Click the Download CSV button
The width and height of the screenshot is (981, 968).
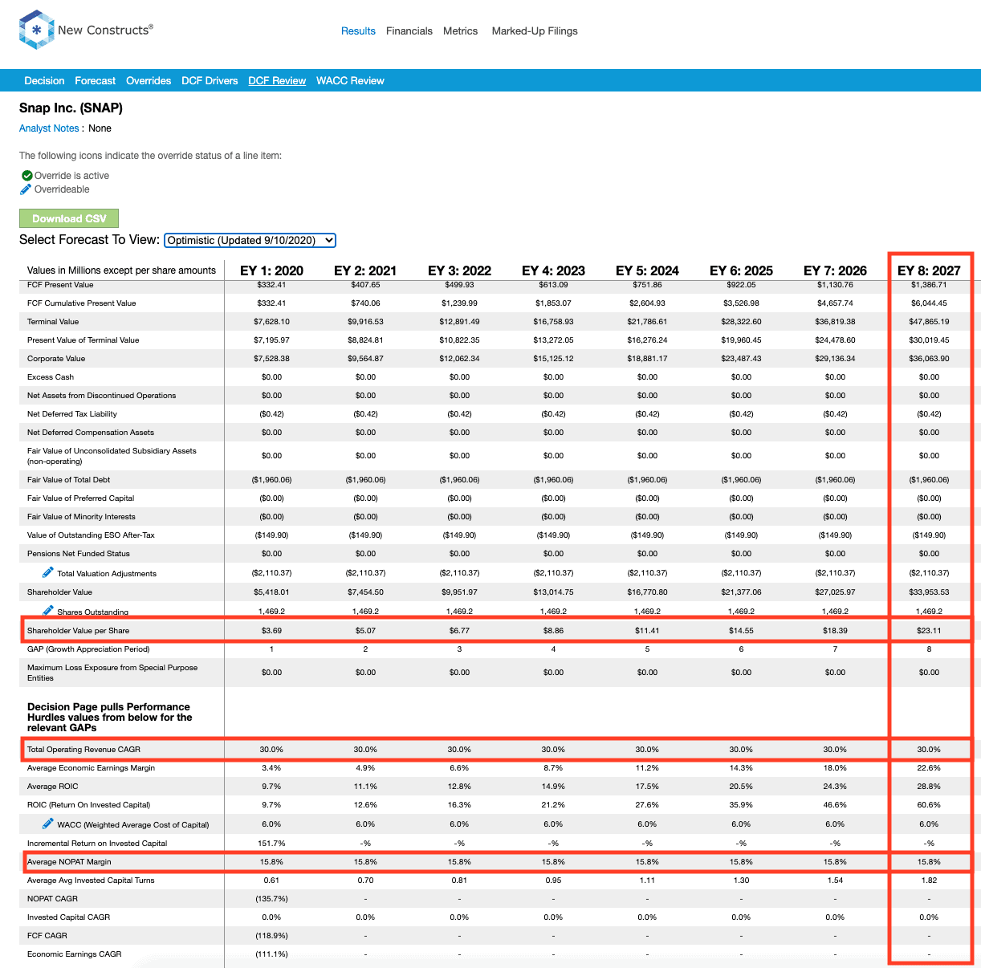(69, 218)
